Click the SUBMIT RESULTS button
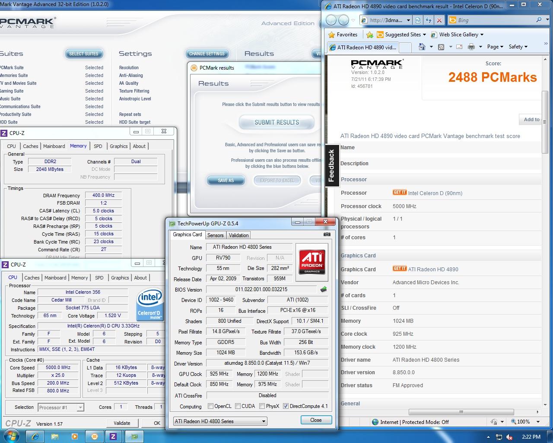The image size is (553, 443). (276, 122)
